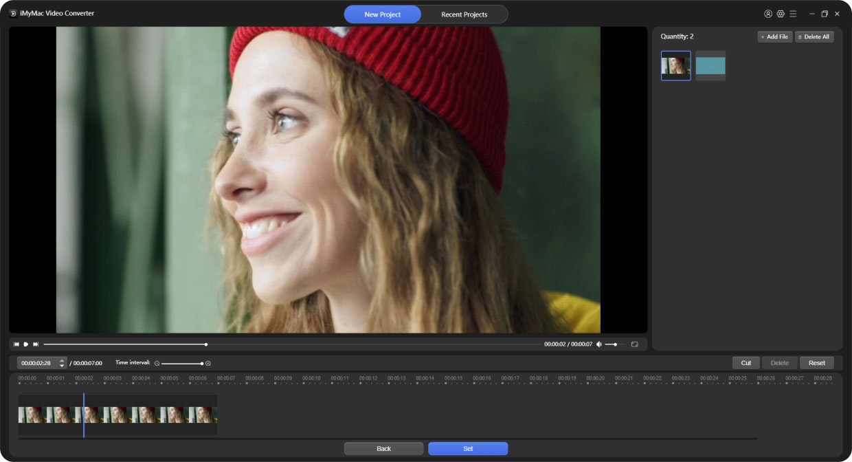Zoom out the time interval

[x=157, y=363]
